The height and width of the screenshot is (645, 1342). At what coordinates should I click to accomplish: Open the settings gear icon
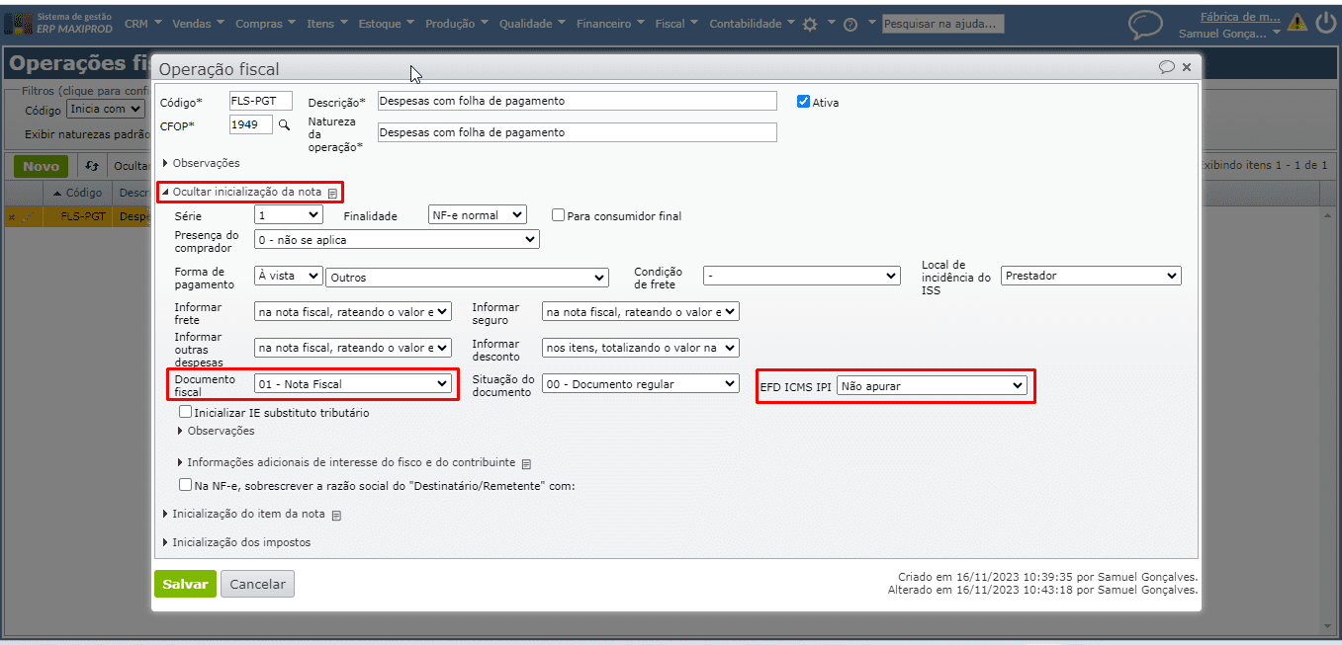tap(810, 25)
